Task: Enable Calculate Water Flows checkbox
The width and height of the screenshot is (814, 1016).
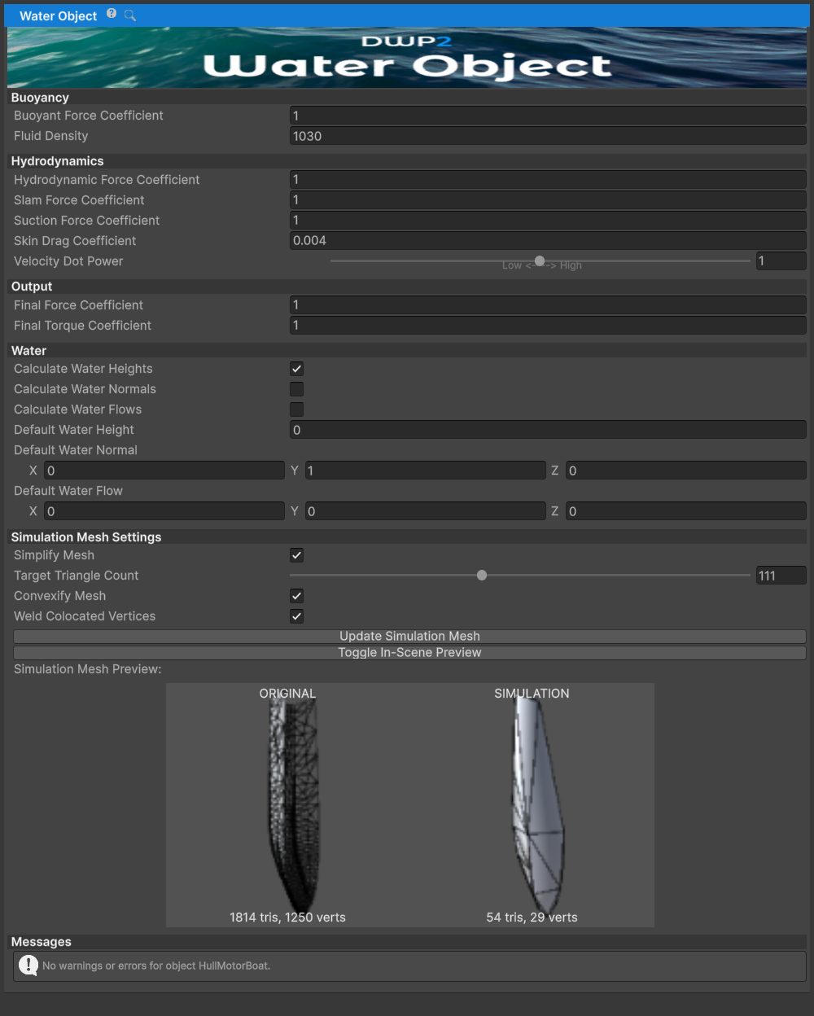Action: coord(297,409)
